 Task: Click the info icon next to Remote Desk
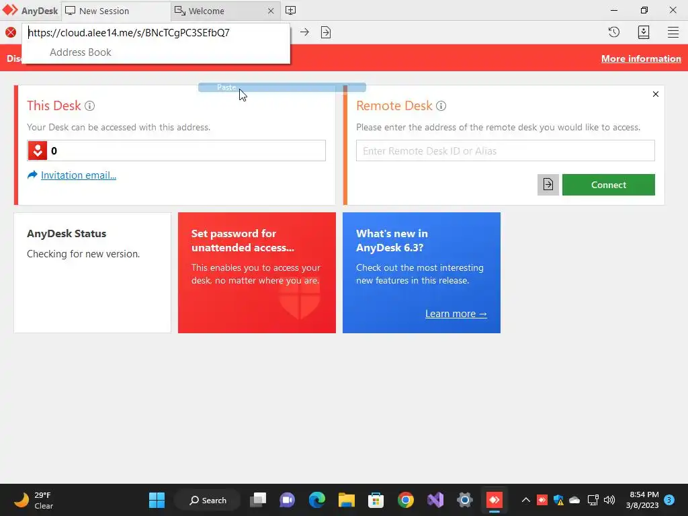point(441,105)
